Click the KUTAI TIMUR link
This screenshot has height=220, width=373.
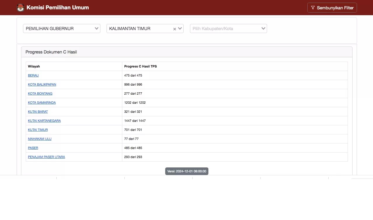(38, 130)
